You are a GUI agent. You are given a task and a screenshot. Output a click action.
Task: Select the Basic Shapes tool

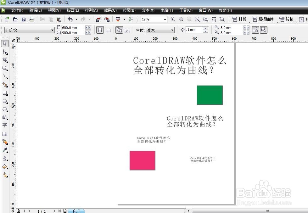(x=5, y=117)
